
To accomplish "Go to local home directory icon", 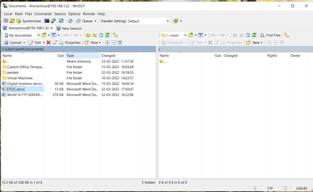I will 101,35.
